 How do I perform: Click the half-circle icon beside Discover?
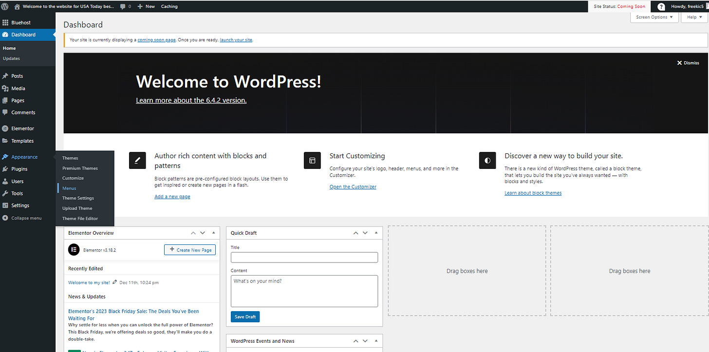tap(487, 160)
